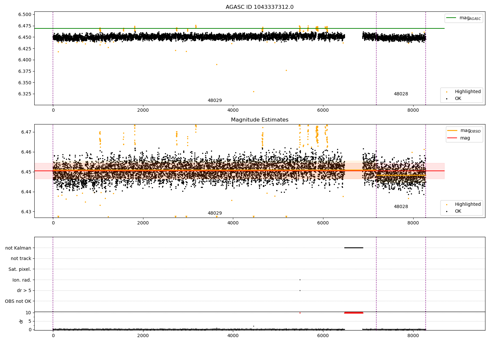The image size is (490, 343).
Task: Click the green mag AGASC legend line
Action: click(x=452, y=18)
